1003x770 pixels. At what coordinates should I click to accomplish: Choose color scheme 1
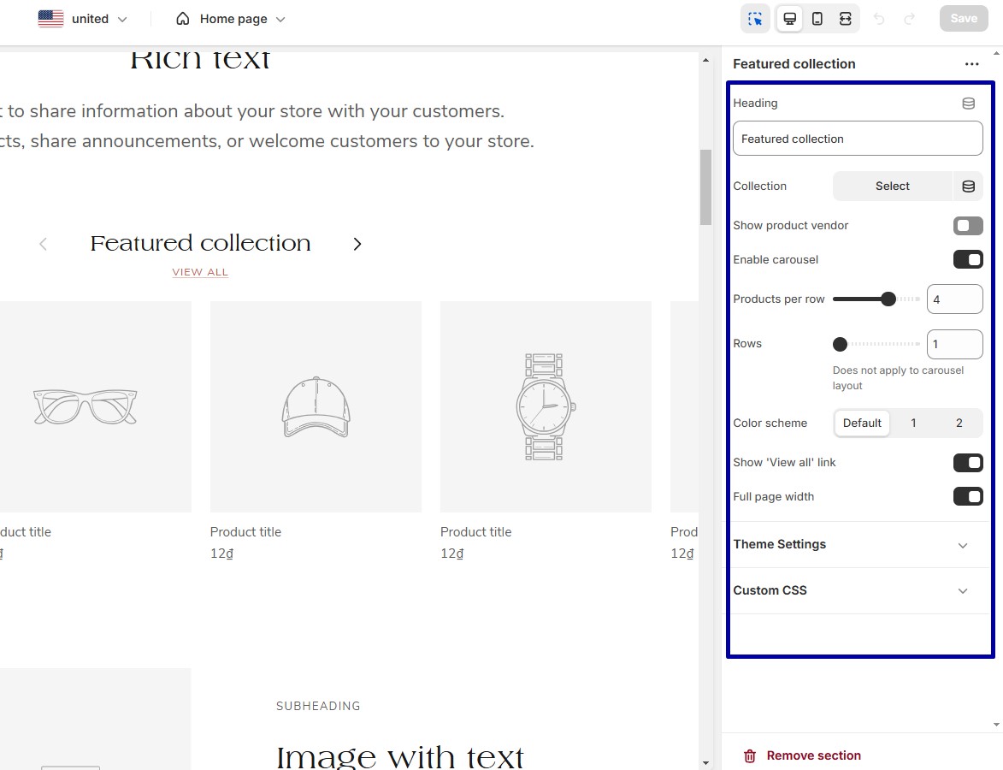[913, 423]
